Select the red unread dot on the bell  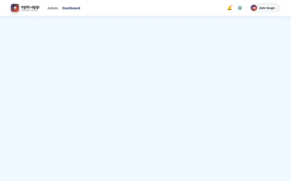(231, 6)
